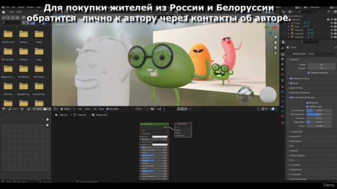Toggle Screen Space Reflections checkbox
This screenshot has height=189, width=337.
(x=291, y=98)
